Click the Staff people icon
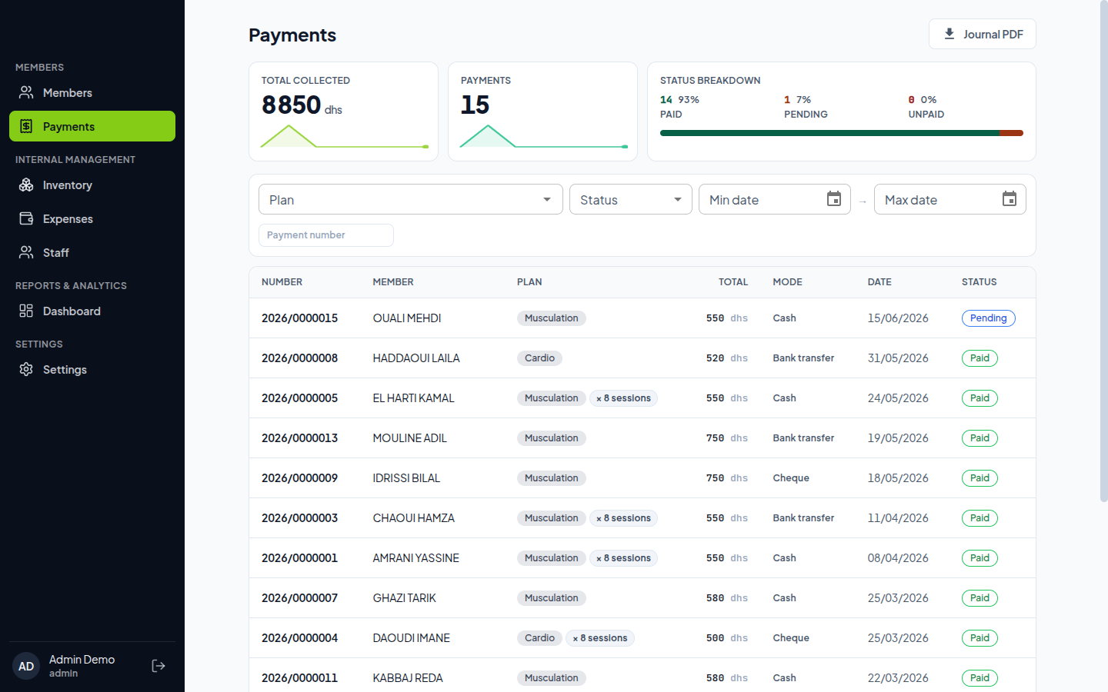 tap(26, 252)
